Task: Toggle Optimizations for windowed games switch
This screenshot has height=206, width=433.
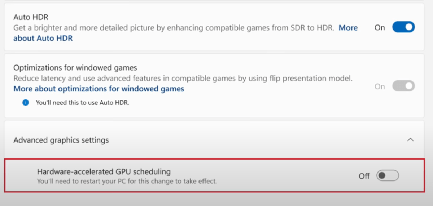Action: (403, 86)
